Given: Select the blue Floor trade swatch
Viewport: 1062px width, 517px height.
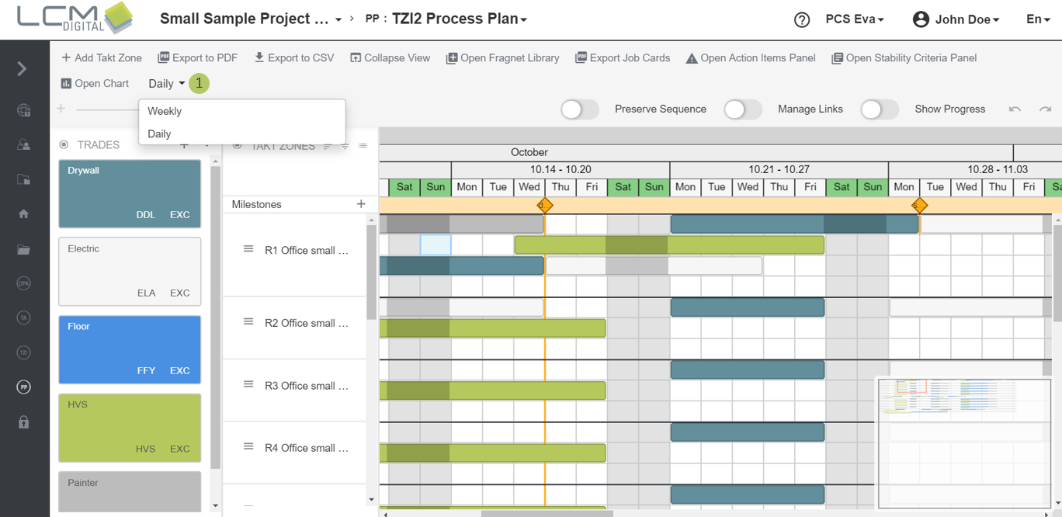Looking at the screenshot, I should pos(130,349).
